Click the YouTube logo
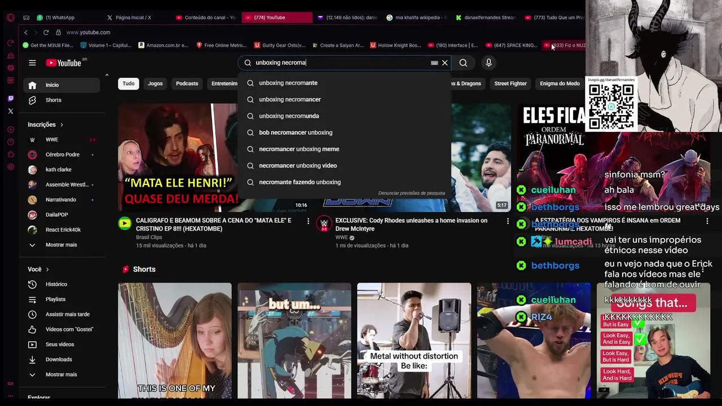Screen dimensions: 722x406 [64, 63]
